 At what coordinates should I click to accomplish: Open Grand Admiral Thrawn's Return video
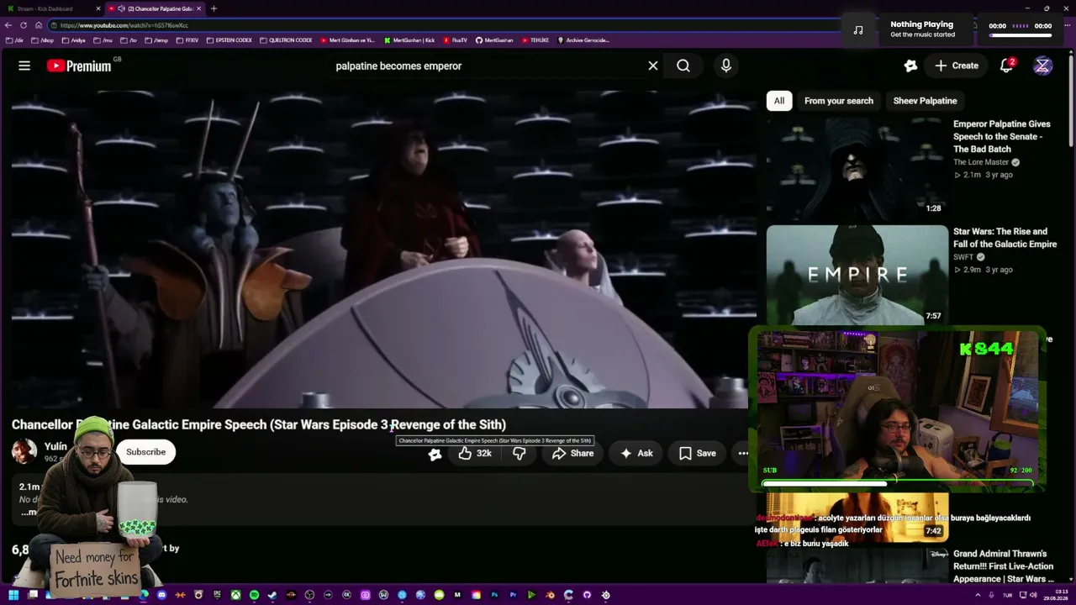1004,566
